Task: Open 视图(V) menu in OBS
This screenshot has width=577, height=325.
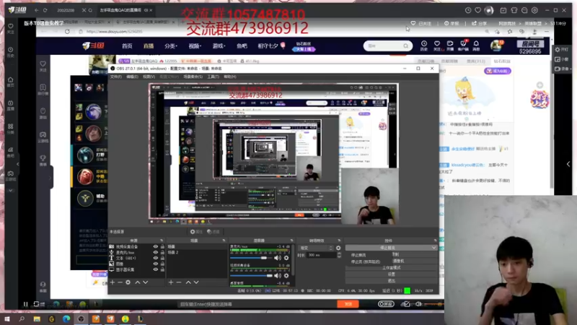Action: click(x=149, y=77)
